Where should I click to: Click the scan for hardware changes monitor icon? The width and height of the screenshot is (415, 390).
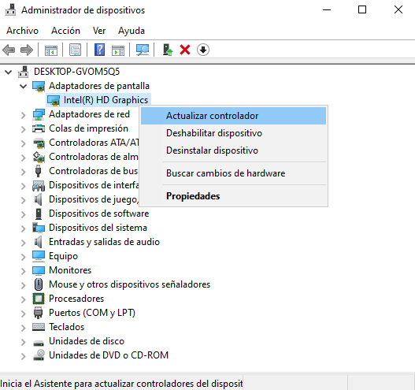[143, 50]
